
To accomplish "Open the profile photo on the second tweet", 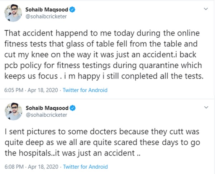I will coord(14,112).
